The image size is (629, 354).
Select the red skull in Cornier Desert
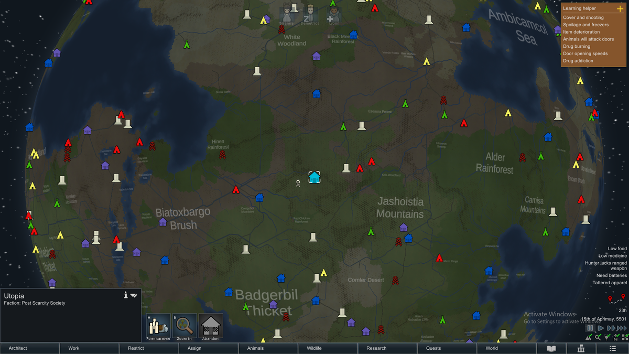(395, 281)
